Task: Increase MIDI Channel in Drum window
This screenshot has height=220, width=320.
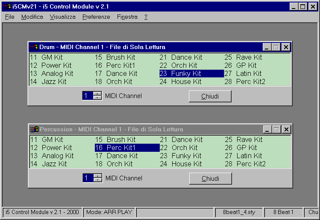Action: click(x=97, y=94)
